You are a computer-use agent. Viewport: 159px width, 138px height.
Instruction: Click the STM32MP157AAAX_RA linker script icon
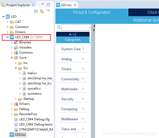(16, 130)
